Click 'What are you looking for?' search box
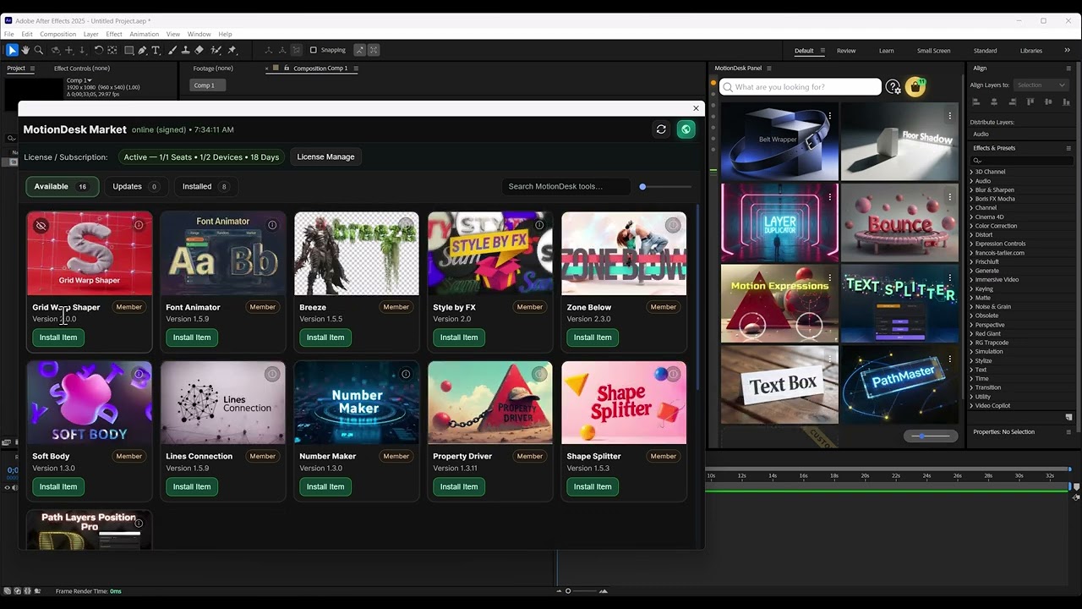The image size is (1082, 609). tap(800, 86)
